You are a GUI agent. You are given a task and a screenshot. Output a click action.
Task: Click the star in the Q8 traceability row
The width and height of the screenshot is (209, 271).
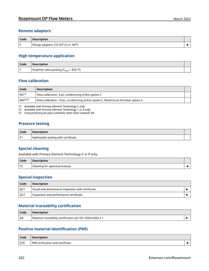[x=187, y=218]
